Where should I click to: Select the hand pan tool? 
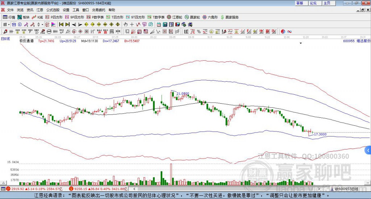(126, 25)
